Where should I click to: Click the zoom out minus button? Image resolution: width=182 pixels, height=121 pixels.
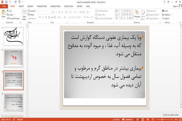pos(157,119)
